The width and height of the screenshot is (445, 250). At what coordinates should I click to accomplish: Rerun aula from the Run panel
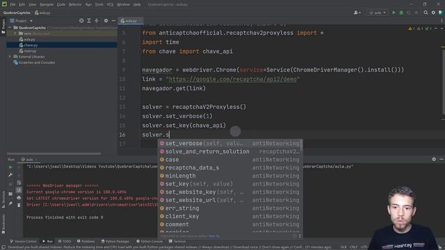10,167
